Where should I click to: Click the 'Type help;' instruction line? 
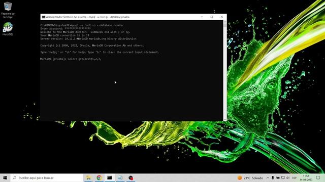point(100,52)
